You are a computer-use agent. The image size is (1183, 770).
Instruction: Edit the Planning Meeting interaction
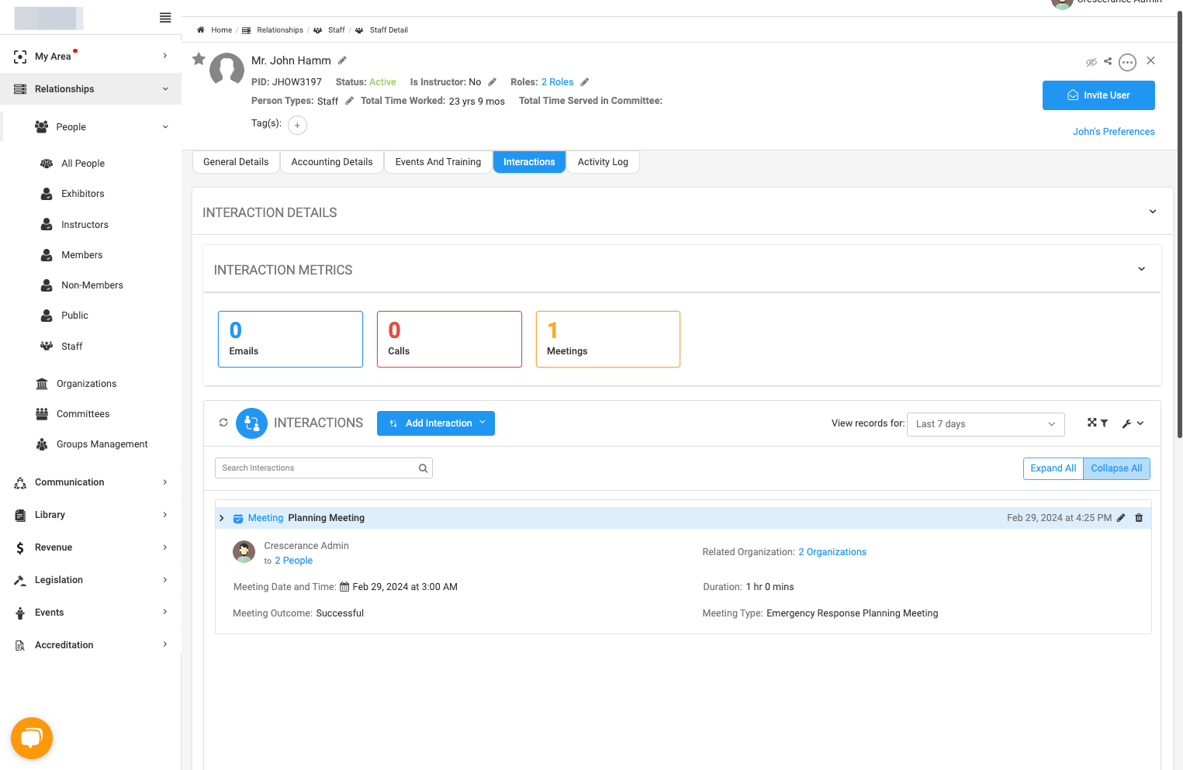coord(1121,518)
